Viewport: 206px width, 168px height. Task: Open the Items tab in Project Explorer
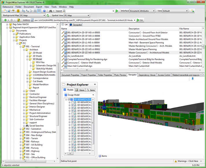[91, 90]
